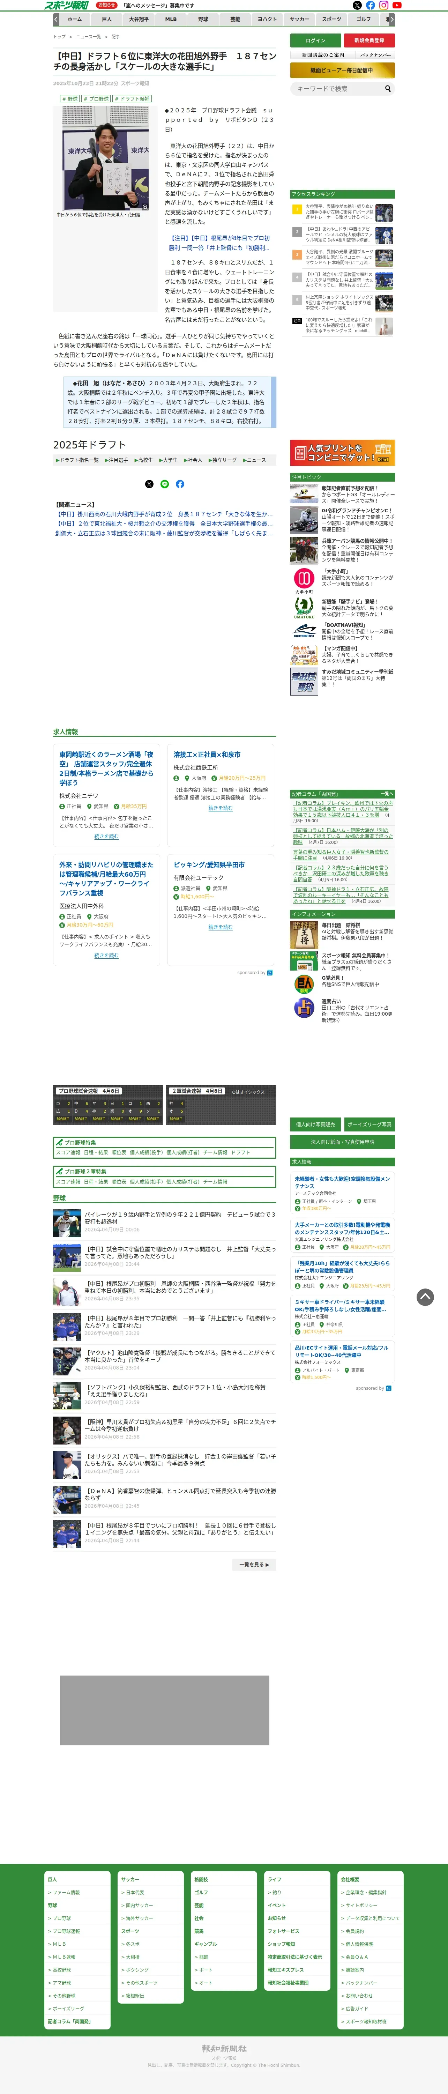Select ゴルフ in navigation bar

pyautogui.click(x=364, y=19)
